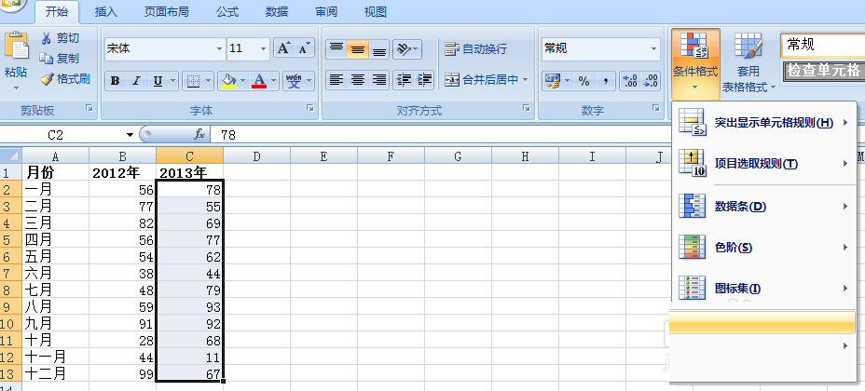The image size is (865, 391).
Task: Click the Increase Decimal icon
Action: click(627, 81)
